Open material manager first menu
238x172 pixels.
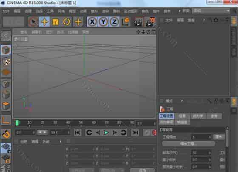coord(24,142)
